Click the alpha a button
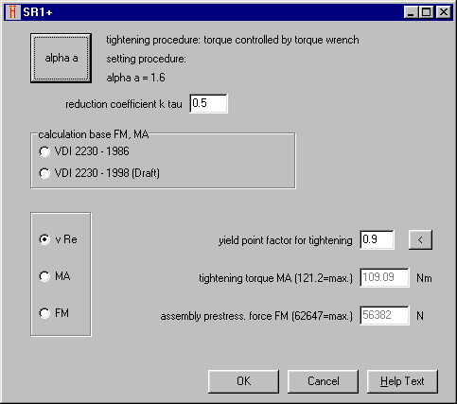Screen dimensions: 457x404 click(x=61, y=58)
